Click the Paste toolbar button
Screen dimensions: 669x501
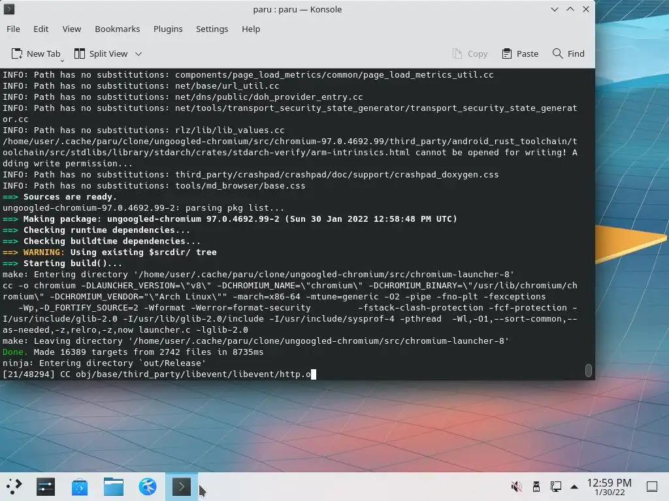pyautogui.click(x=520, y=53)
